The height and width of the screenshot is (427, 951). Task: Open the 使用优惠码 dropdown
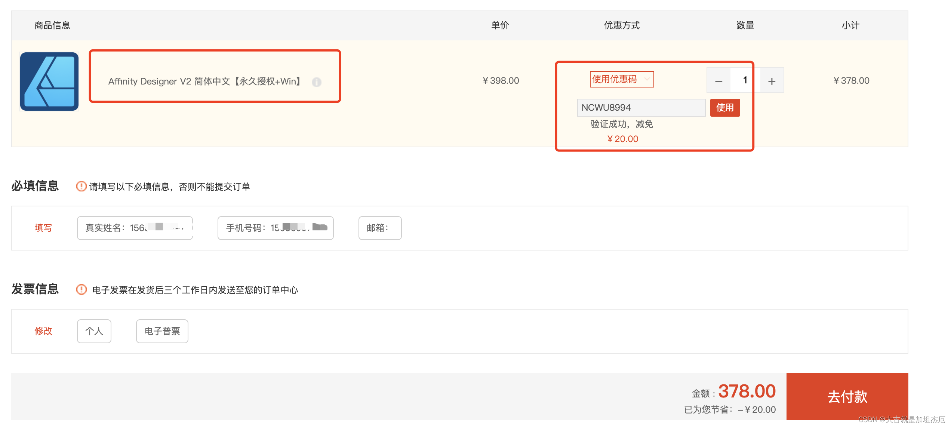pyautogui.click(x=622, y=79)
